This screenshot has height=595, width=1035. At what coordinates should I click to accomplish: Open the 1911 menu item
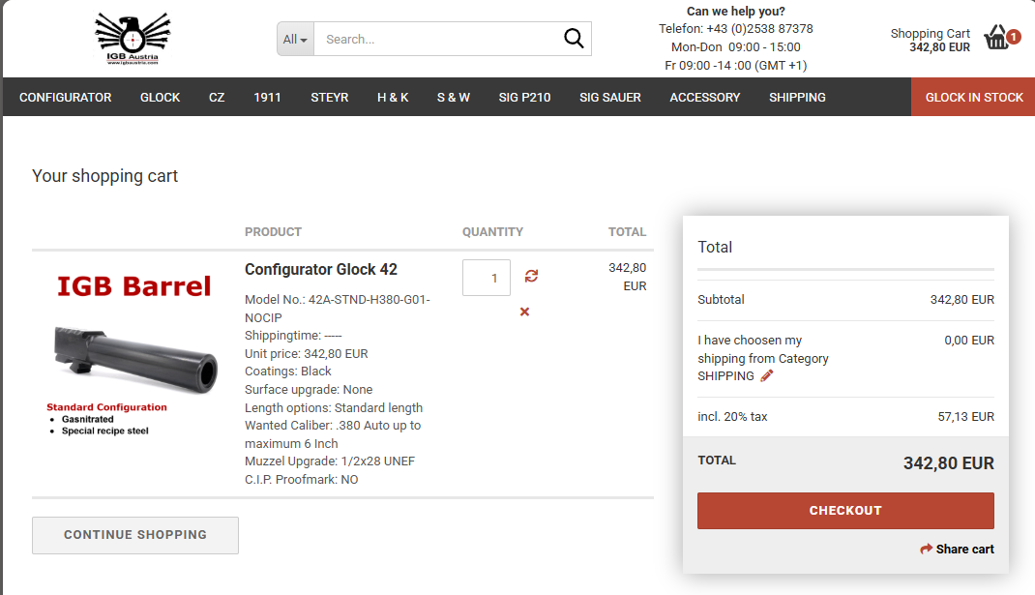coord(267,97)
